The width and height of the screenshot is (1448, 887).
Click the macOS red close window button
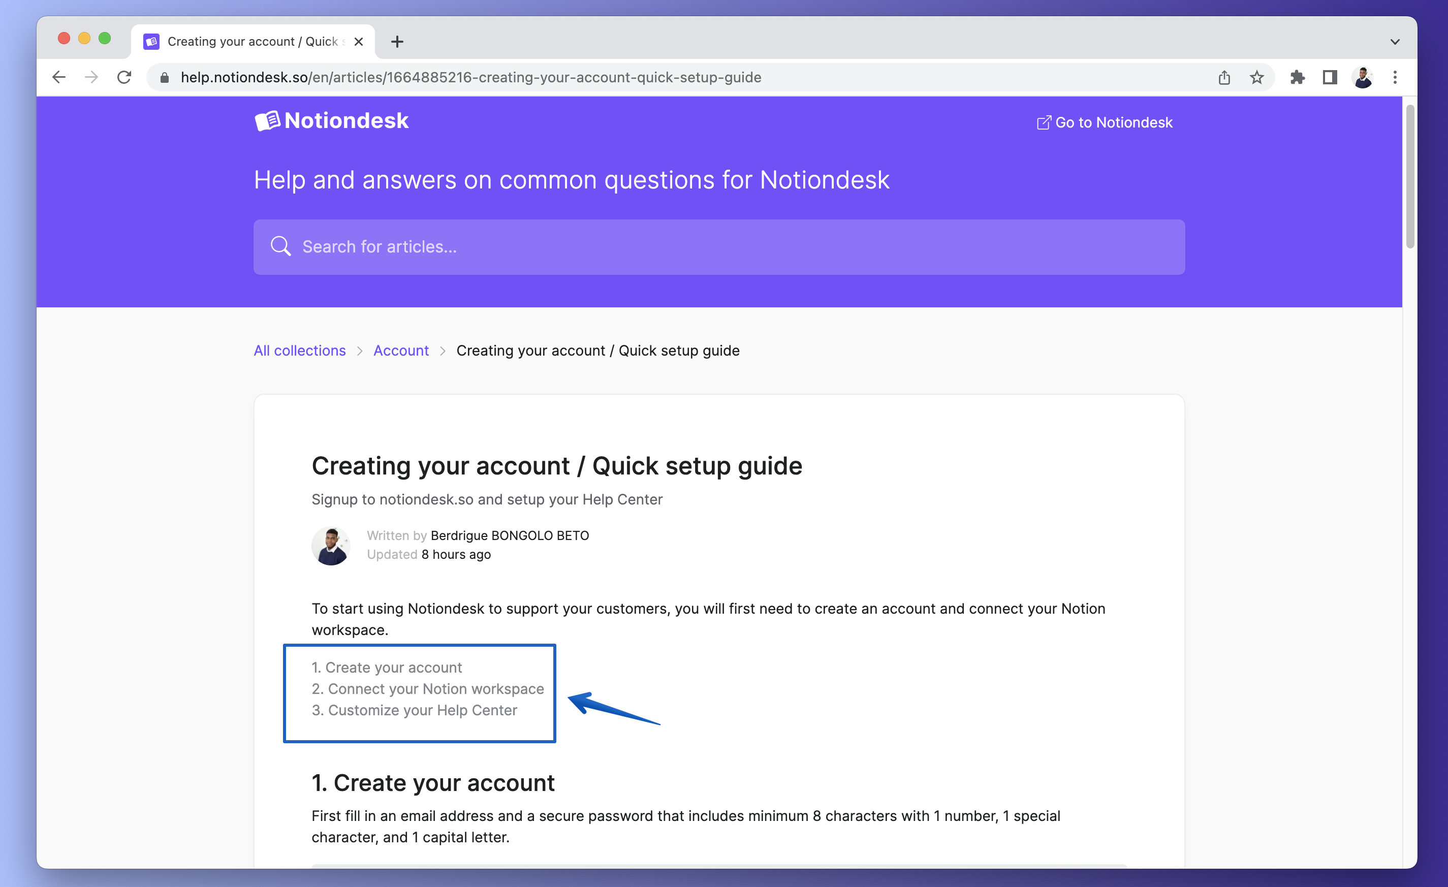[64, 38]
